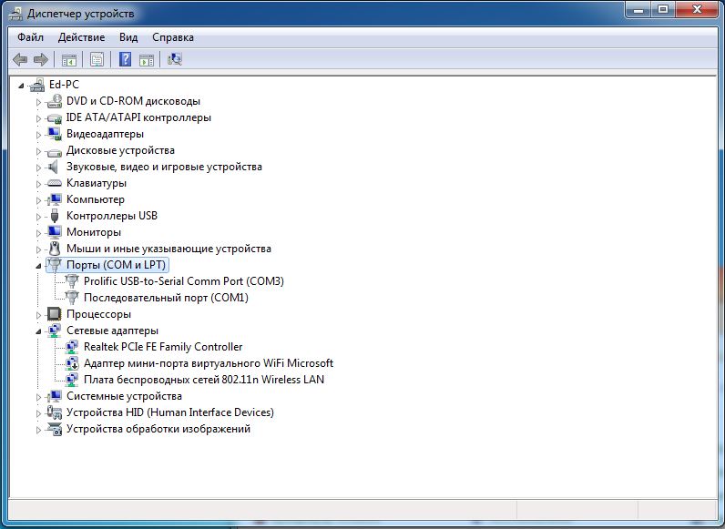Select Плата беспроводных сетей 802.11n Wireless LAN
Viewport: 725px width, 529px height.
[x=204, y=380]
